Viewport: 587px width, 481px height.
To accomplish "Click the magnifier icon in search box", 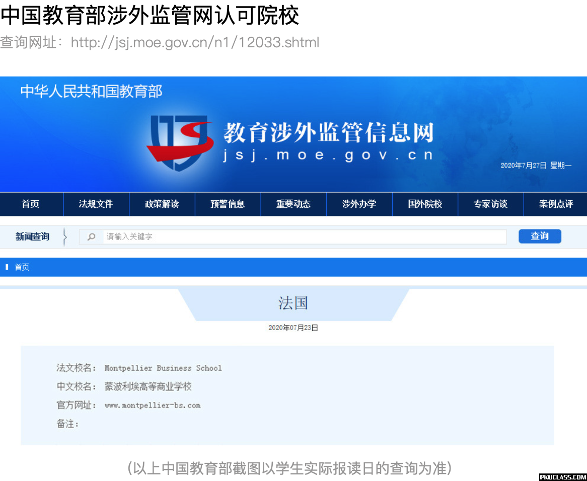I will [x=92, y=236].
